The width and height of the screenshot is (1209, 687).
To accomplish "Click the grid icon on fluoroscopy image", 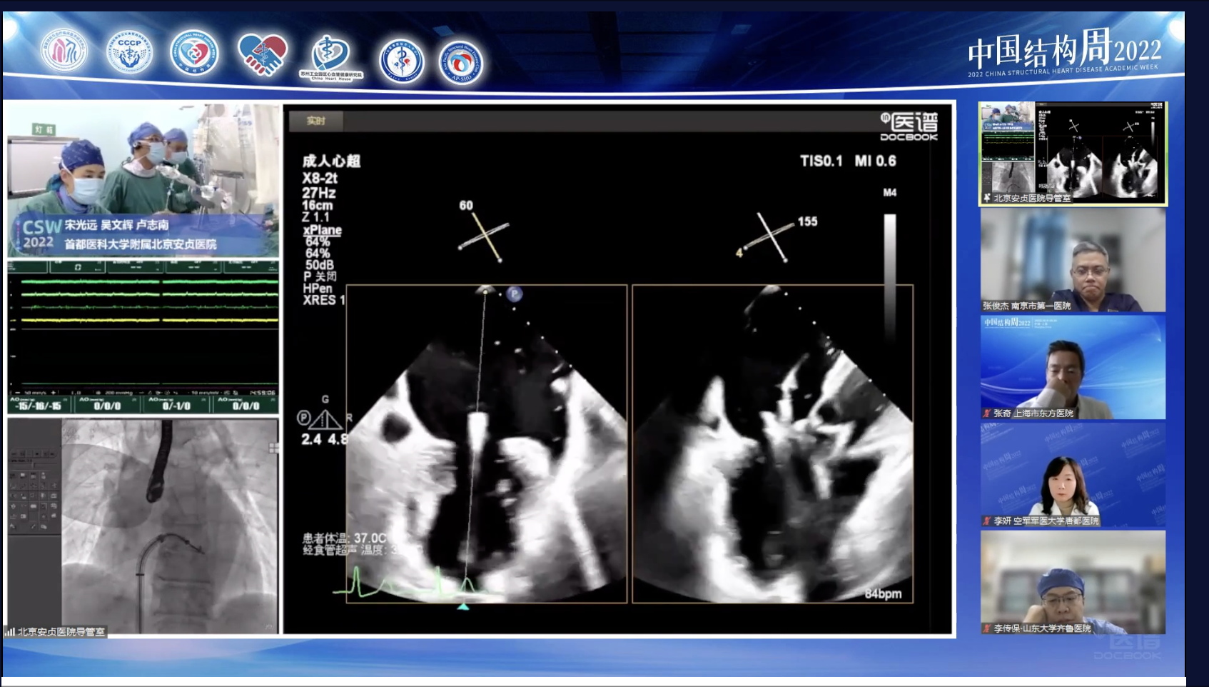I will pyautogui.click(x=273, y=448).
